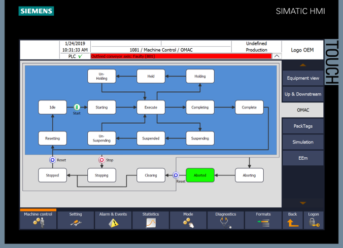Click the SIEMENS logo
The width and height of the screenshot is (343, 248).
(37, 11)
